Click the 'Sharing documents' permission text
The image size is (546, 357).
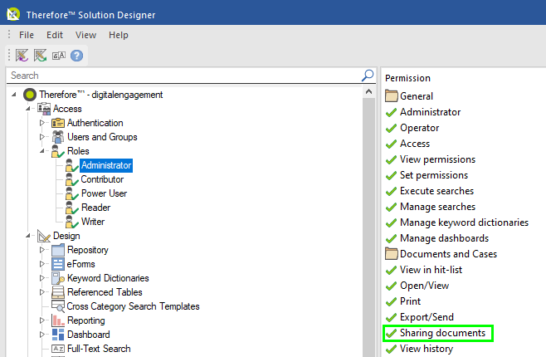(442, 333)
